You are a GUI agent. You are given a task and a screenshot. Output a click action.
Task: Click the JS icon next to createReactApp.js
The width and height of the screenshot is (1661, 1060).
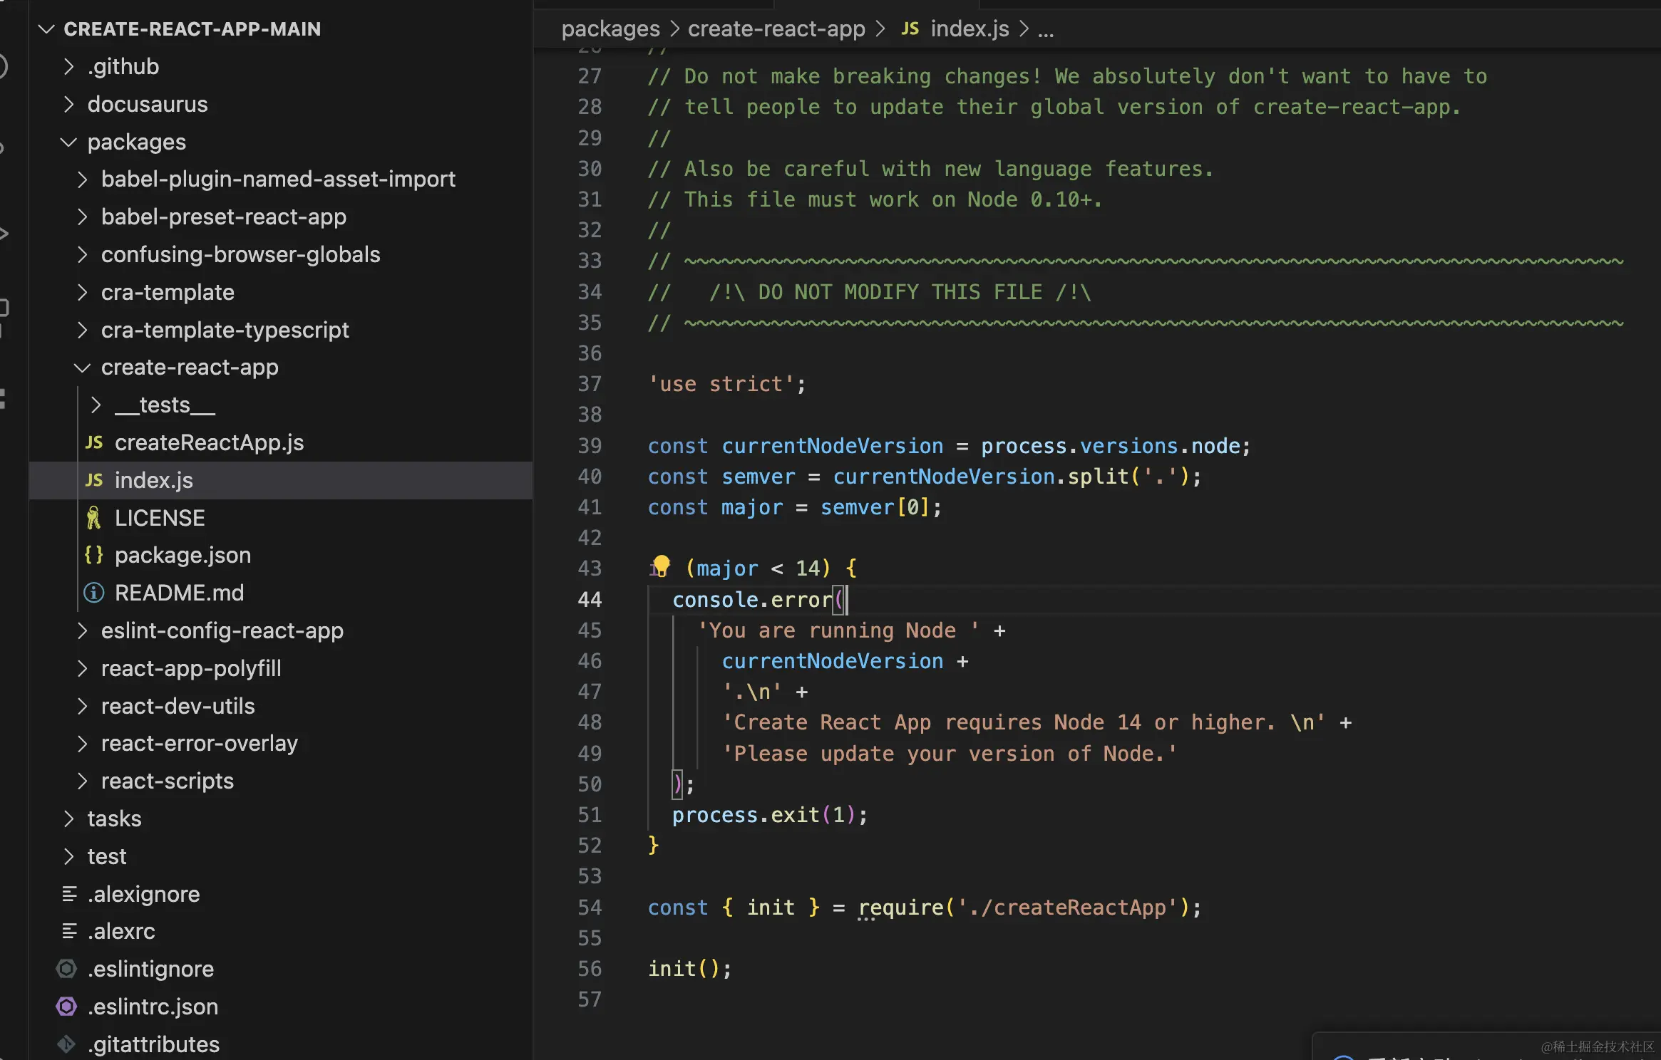point(94,442)
